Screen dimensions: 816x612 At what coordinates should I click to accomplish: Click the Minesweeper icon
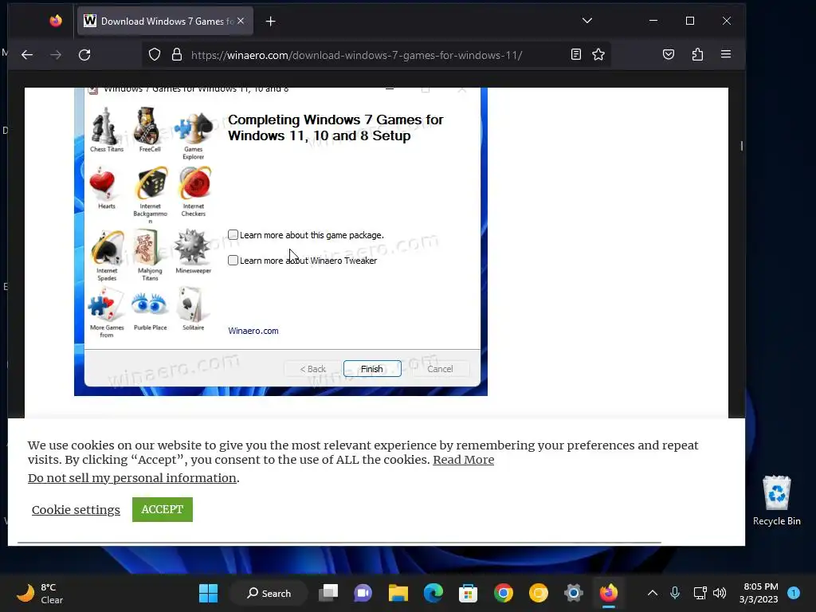point(193,252)
